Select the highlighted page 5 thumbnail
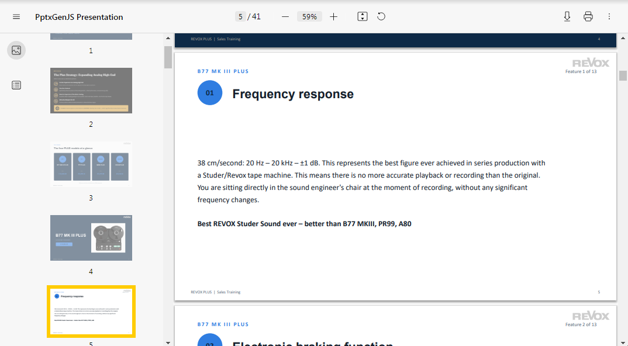 (91, 312)
